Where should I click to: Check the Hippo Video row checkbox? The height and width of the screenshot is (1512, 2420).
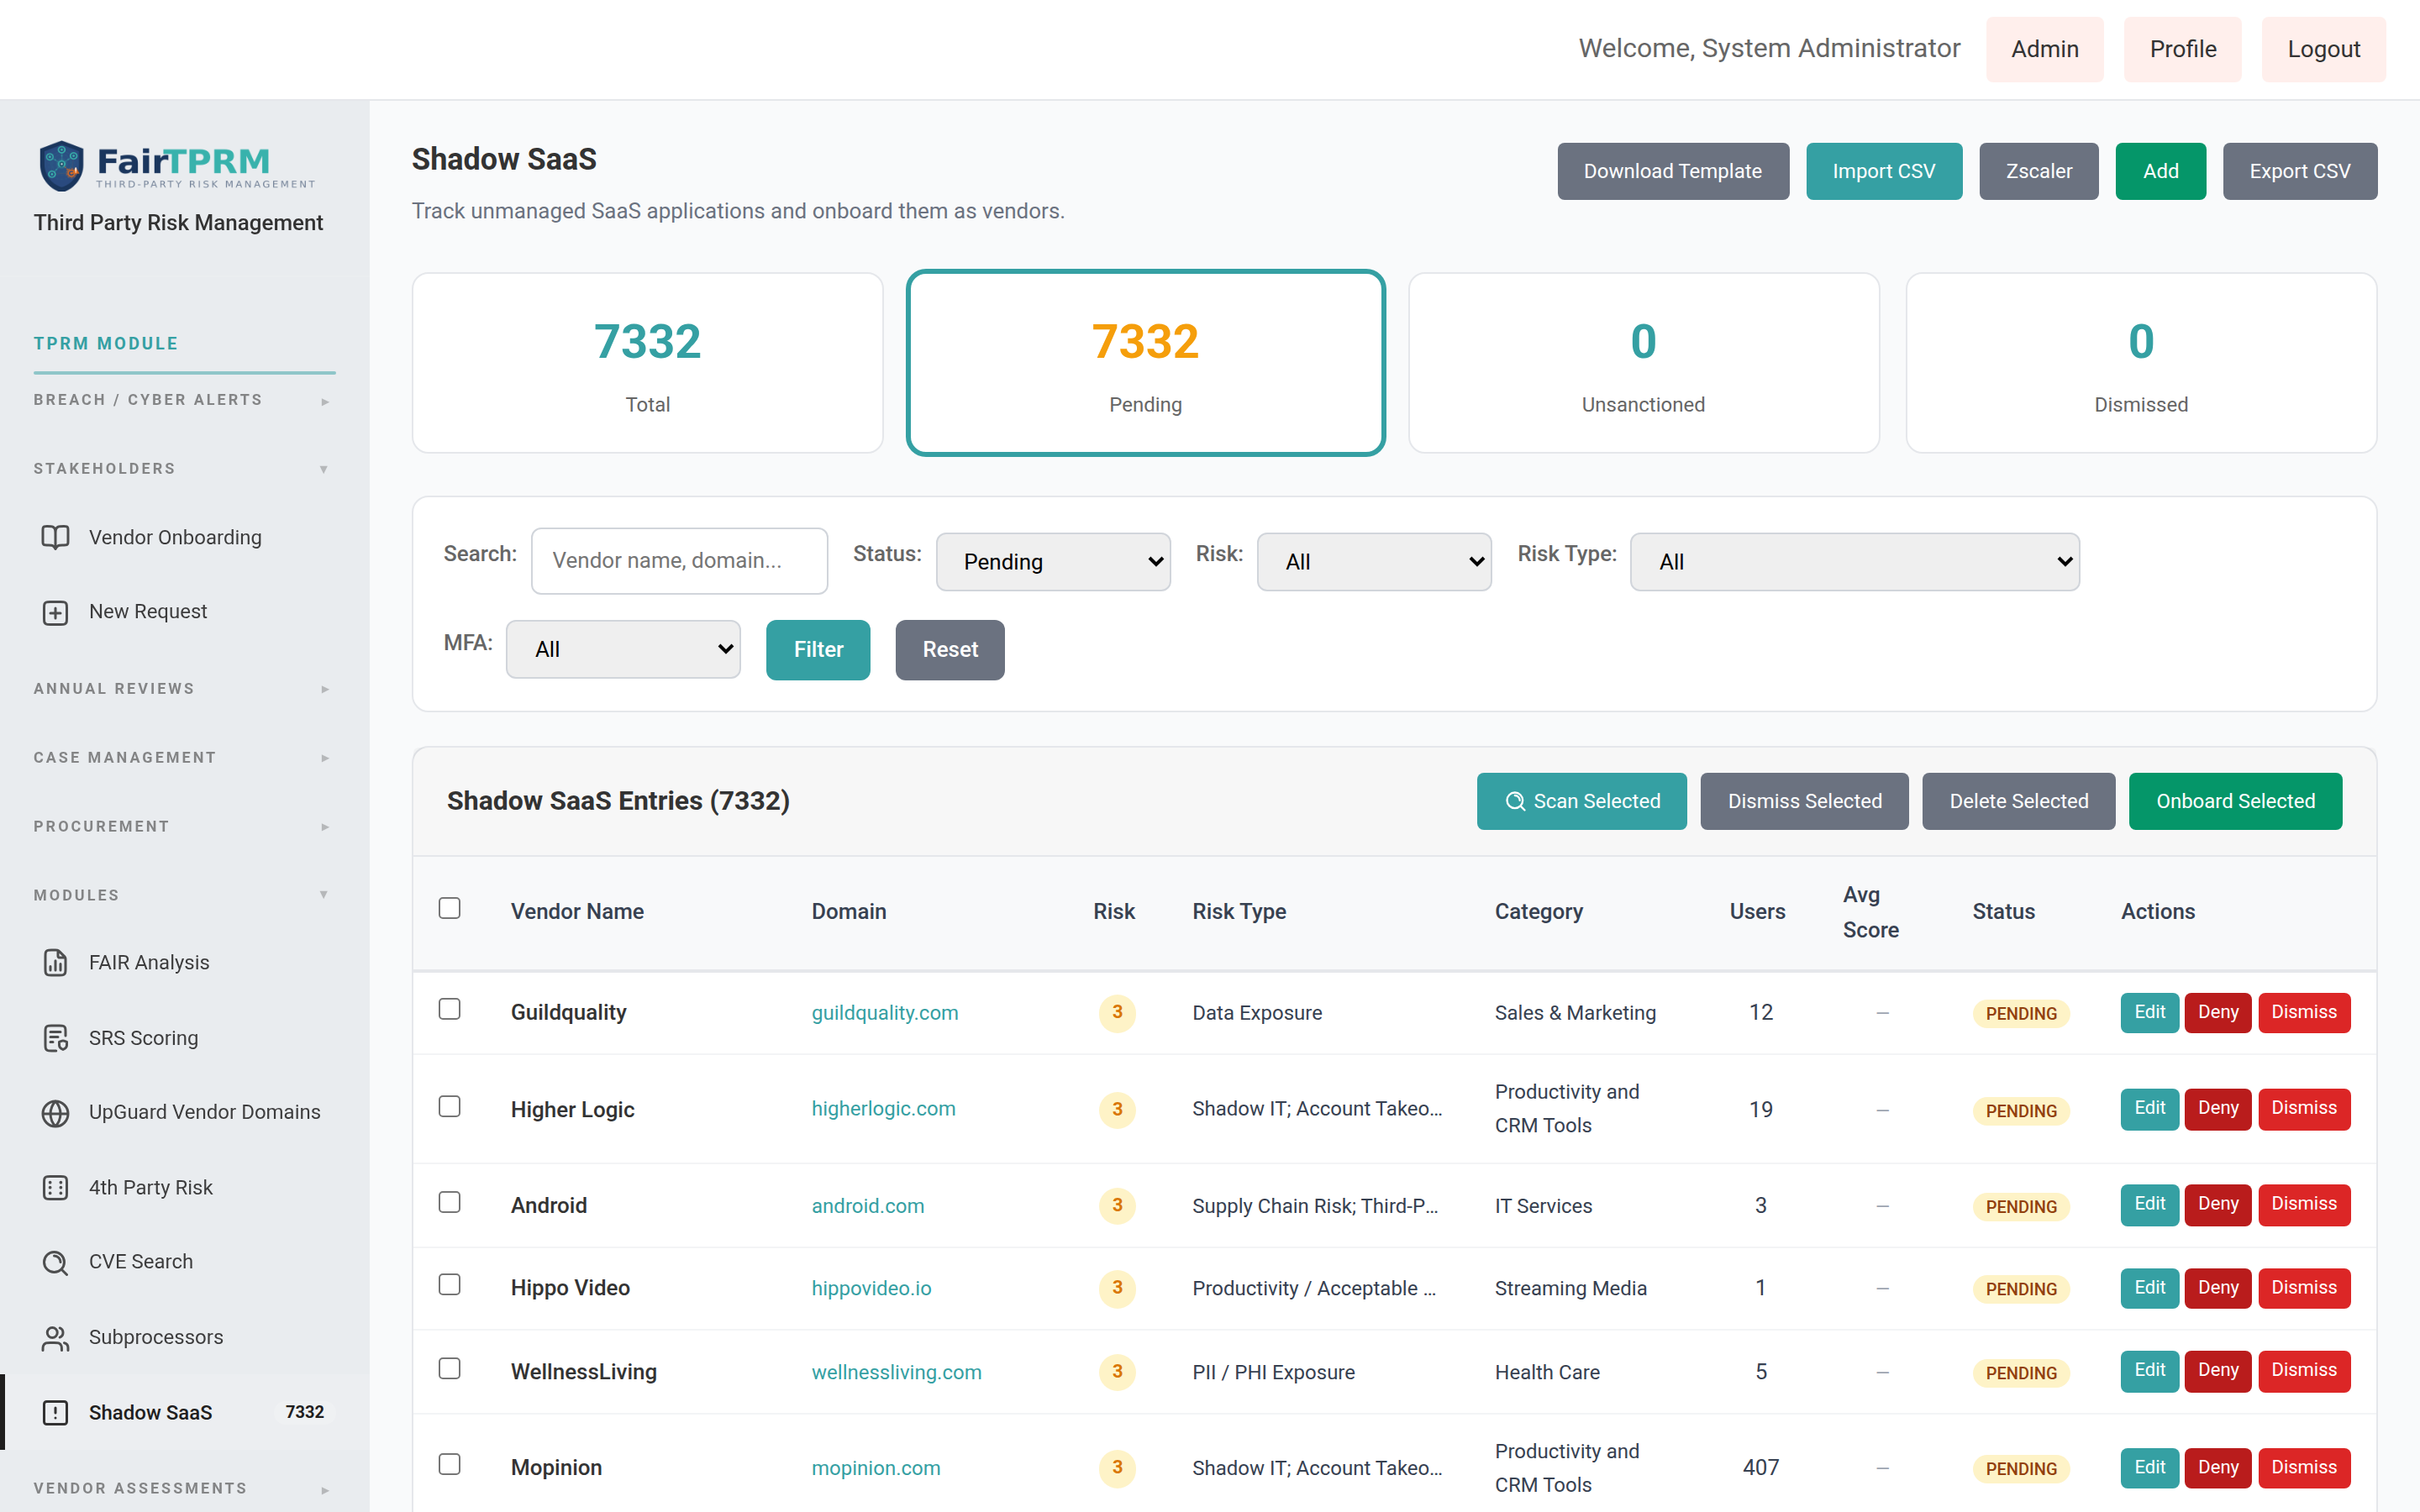[x=450, y=1284]
